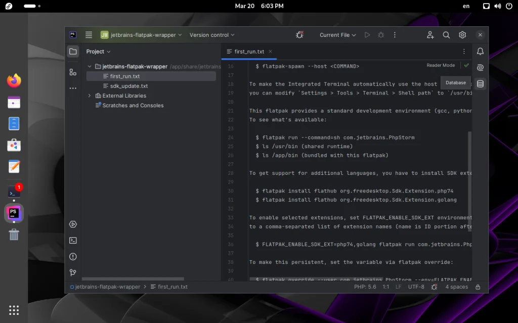Toggle Reader Mode for first_run.txt

(440, 66)
